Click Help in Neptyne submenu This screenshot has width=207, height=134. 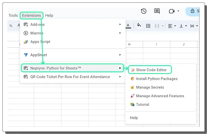tap(160, 118)
